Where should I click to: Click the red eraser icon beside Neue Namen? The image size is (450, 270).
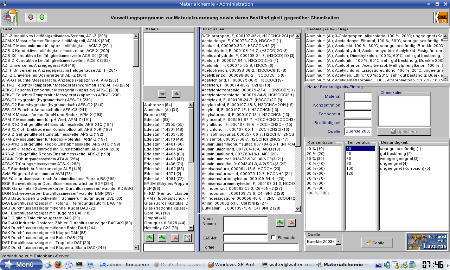pos(291,222)
